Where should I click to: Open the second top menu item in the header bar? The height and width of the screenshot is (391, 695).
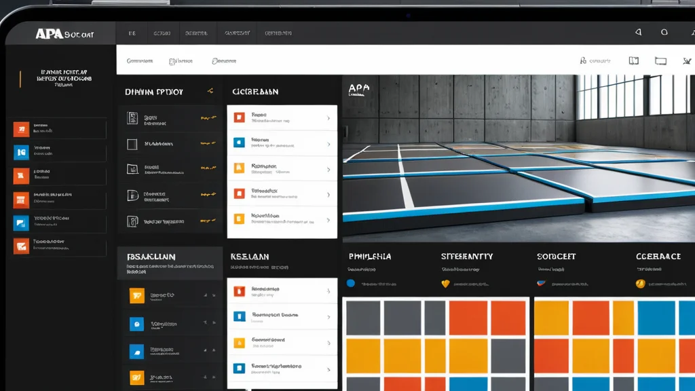(x=162, y=33)
